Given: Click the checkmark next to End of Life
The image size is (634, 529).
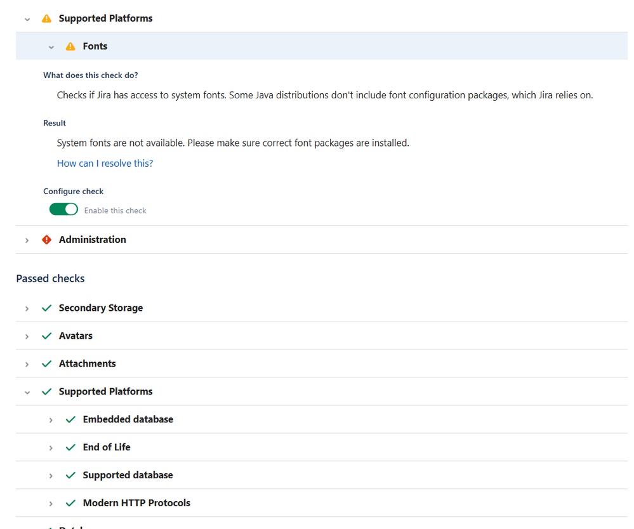Looking at the screenshot, I should tap(70, 447).
